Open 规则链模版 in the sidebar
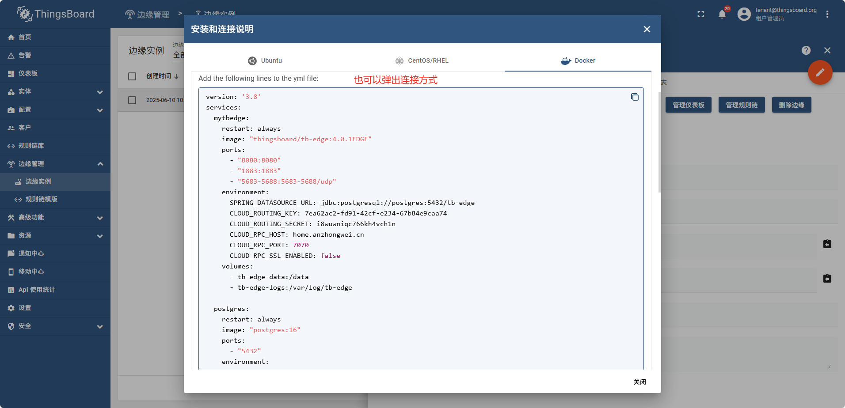845x408 pixels. 41,199
